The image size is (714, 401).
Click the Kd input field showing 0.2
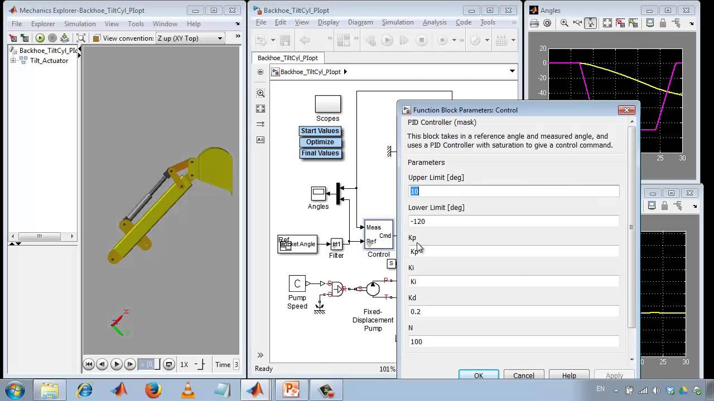pyautogui.click(x=514, y=311)
